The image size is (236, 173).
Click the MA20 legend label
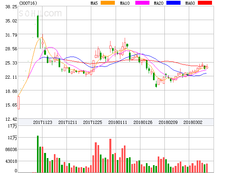point(159,3)
